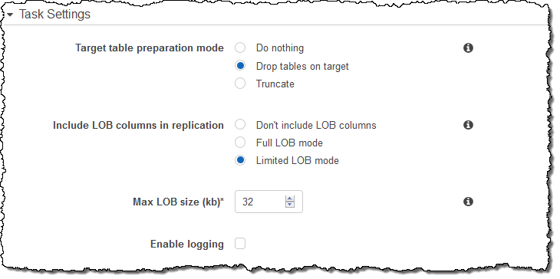Increase Max LOB size with up arrow

point(290,199)
